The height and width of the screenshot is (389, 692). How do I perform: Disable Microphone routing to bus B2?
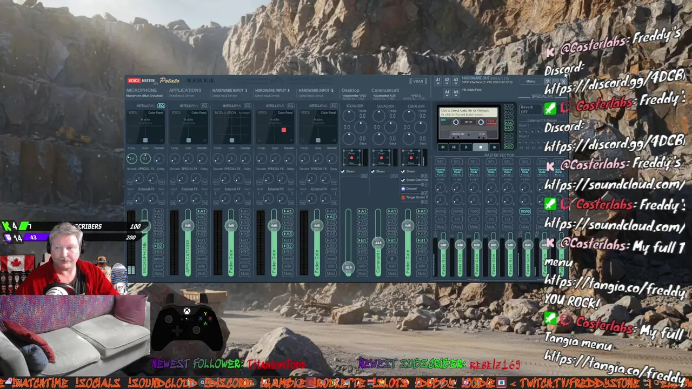pos(158,246)
